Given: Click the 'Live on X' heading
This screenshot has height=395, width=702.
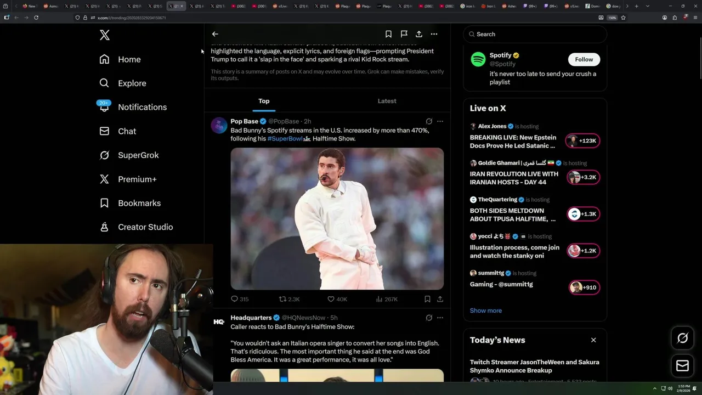Looking at the screenshot, I should click(x=488, y=109).
